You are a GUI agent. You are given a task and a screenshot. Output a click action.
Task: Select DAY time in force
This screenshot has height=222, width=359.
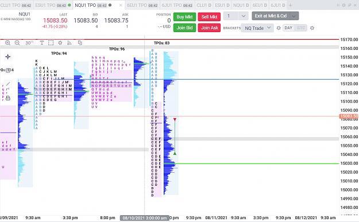(288, 28)
